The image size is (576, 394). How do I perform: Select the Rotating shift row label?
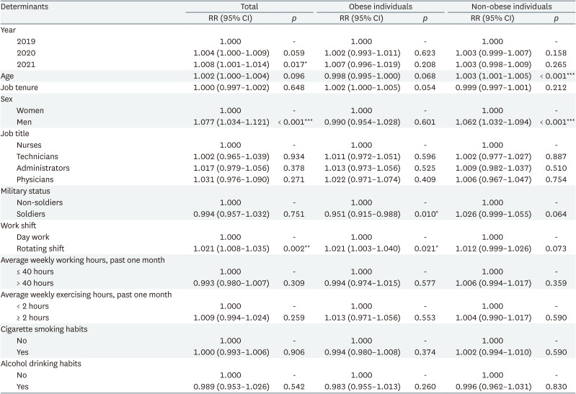click(40, 248)
